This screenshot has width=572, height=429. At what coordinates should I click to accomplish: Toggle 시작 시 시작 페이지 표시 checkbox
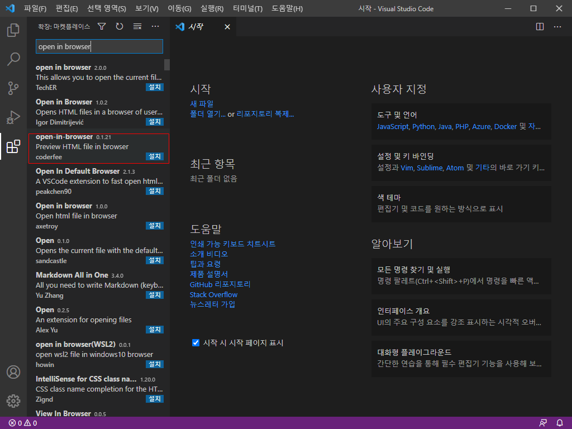click(196, 342)
